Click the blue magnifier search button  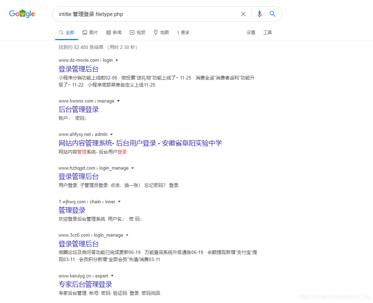pos(273,14)
